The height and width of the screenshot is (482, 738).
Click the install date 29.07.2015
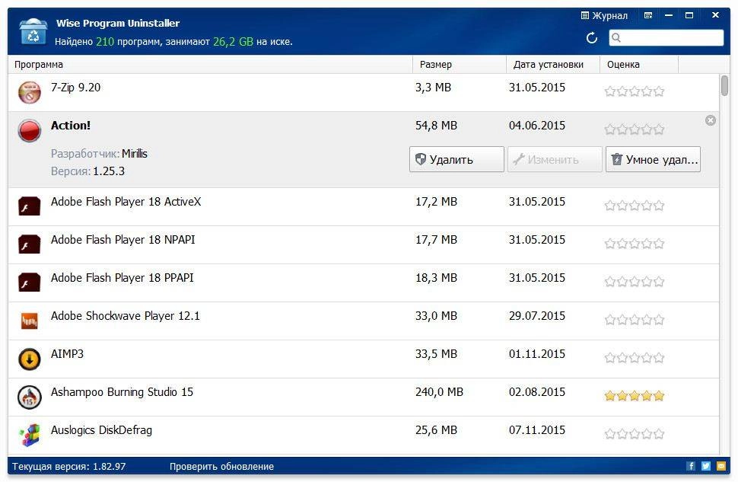point(537,316)
